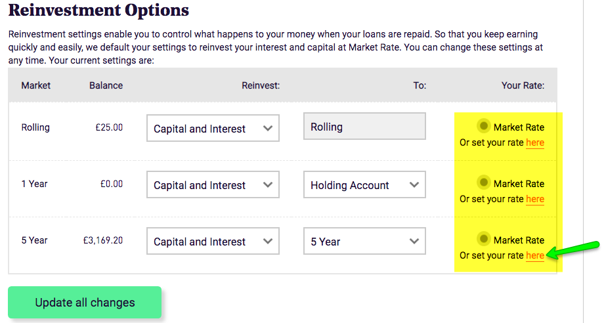Screen dimensions: 604x323
Task: Click the Your Rate column header
Action: click(x=523, y=85)
